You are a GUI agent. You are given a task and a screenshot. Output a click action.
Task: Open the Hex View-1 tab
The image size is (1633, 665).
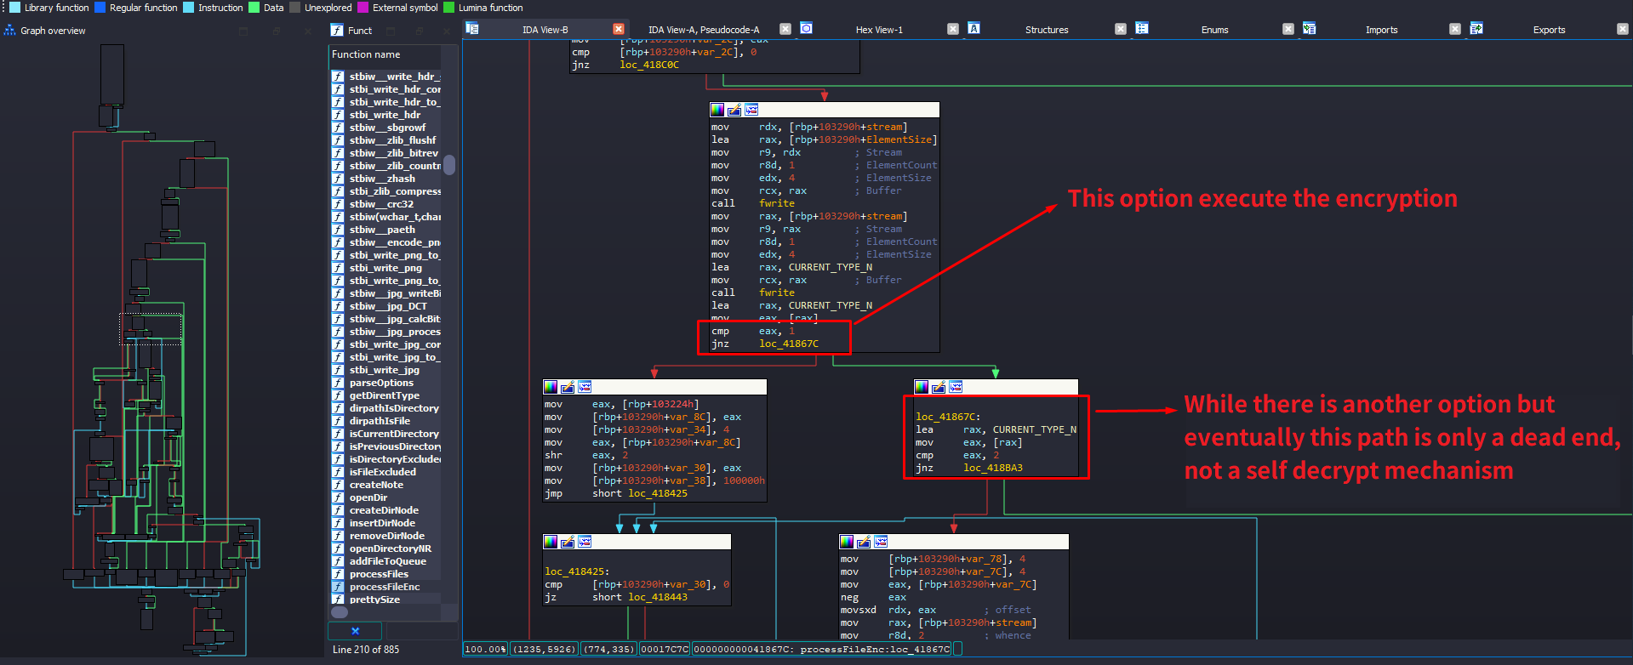pos(879,30)
